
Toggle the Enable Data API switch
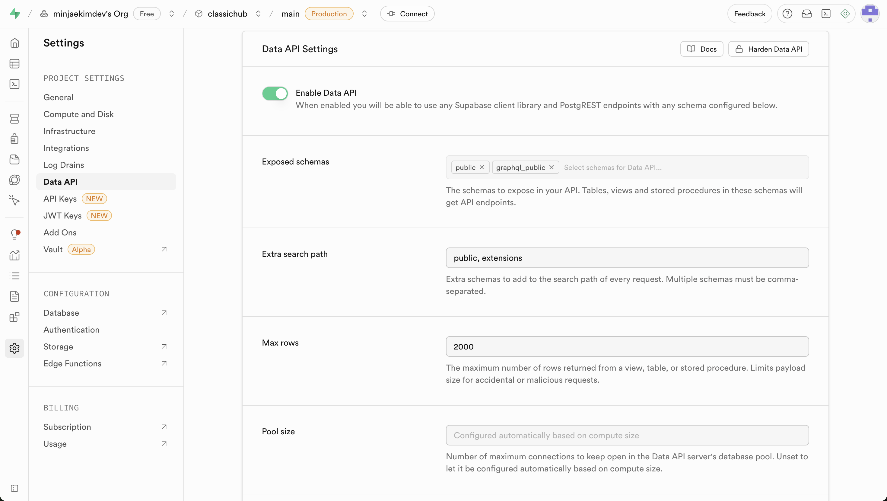click(x=275, y=93)
